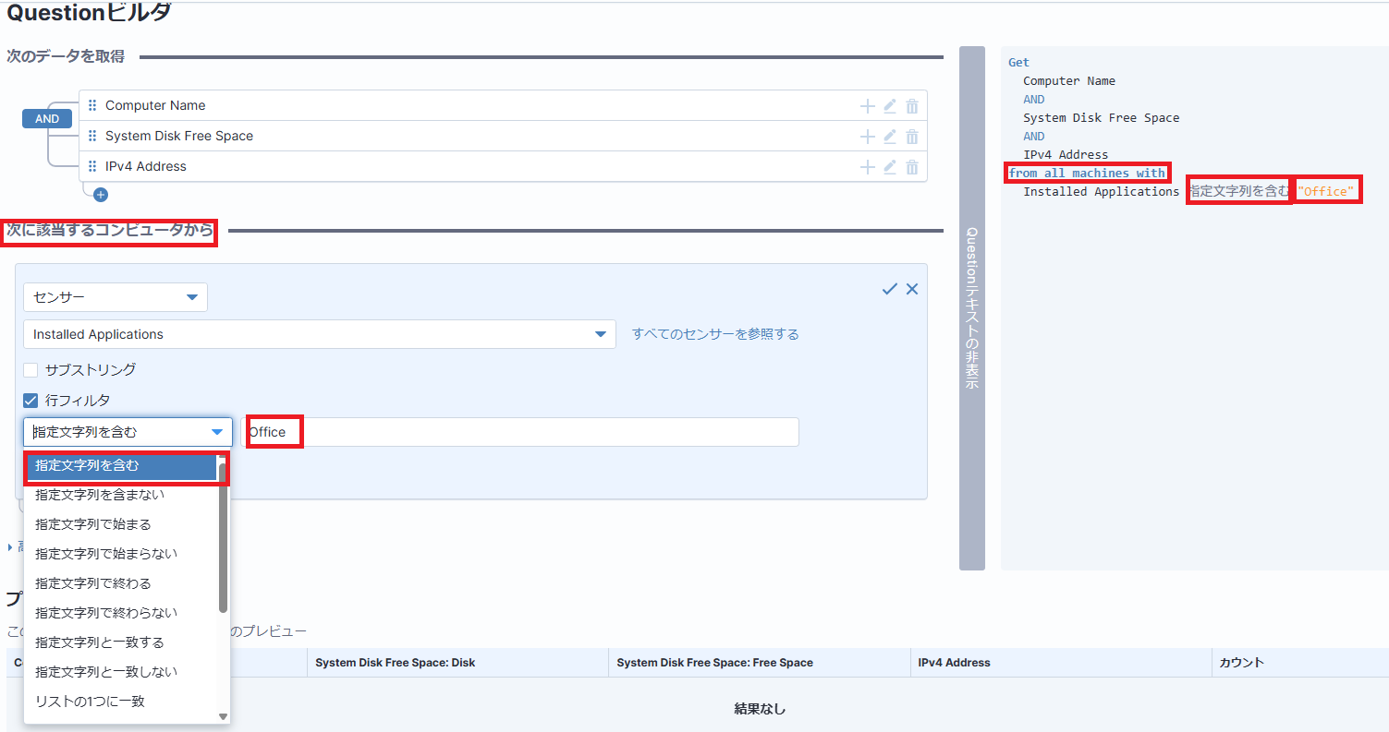
Task: Click from all machines with text
Action: click(1087, 174)
